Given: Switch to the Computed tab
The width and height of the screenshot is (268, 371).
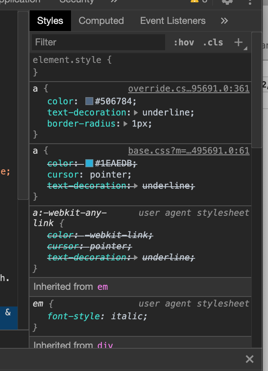Looking at the screenshot, I should [x=101, y=21].
